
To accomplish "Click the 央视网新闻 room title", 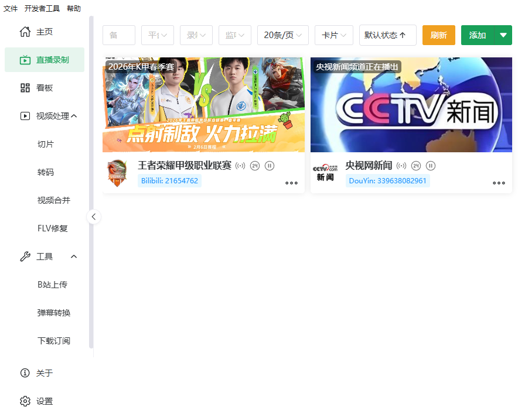I will (369, 165).
